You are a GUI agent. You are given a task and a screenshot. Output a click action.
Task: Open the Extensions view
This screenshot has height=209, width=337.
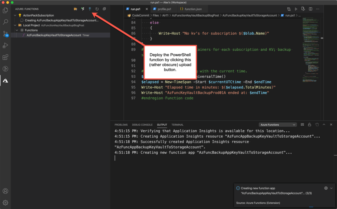pos(5,57)
